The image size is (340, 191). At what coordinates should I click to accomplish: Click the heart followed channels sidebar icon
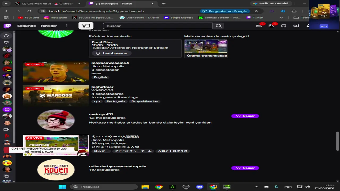click(6, 42)
